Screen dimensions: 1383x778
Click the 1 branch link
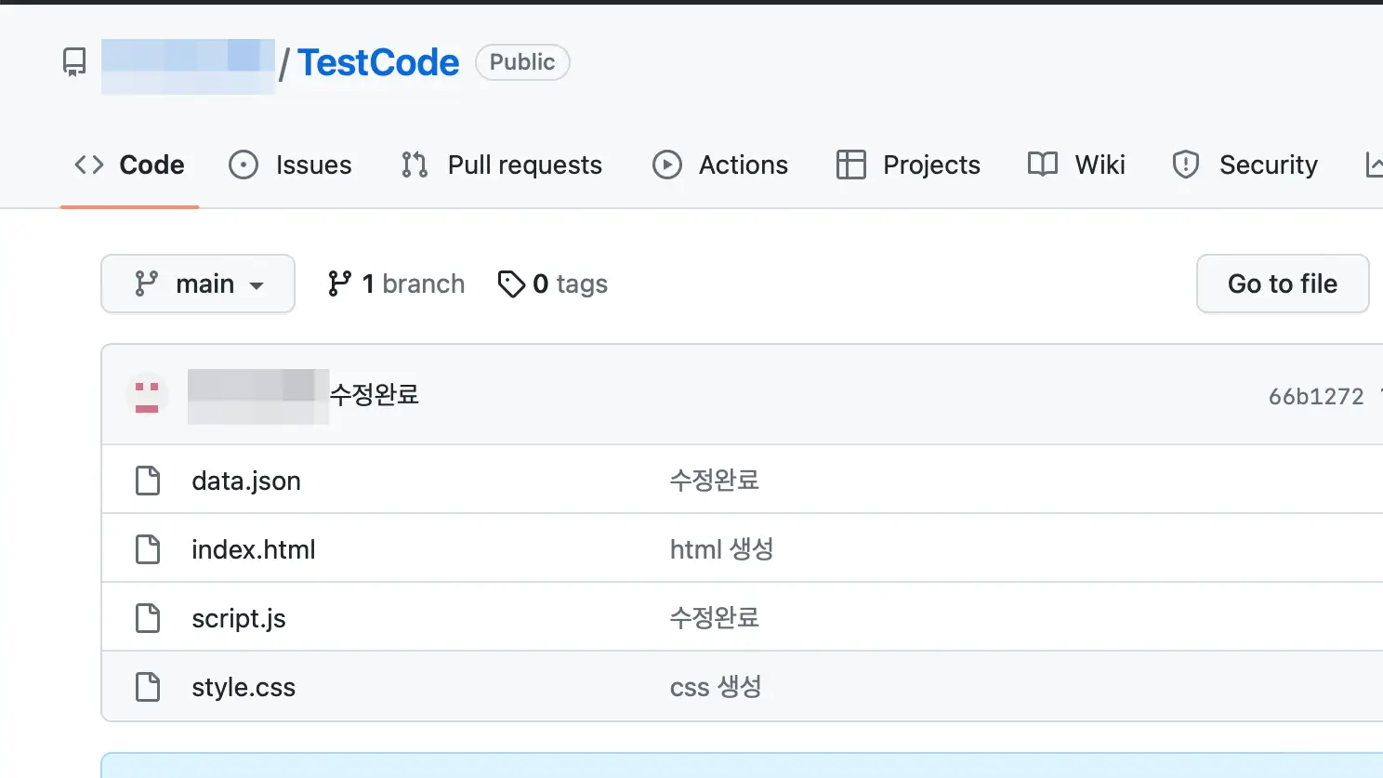coord(395,284)
